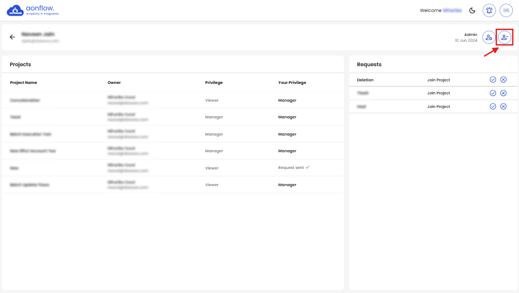
Task: Click the Join Project label for Deletion
Action: pos(438,80)
